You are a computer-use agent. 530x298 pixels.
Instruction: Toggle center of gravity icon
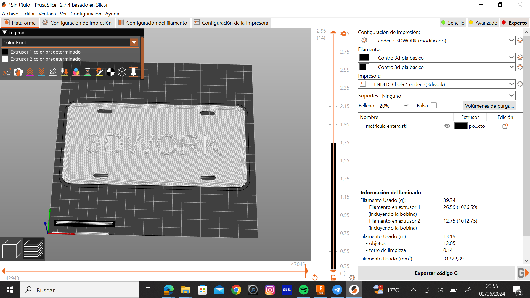point(111,72)
